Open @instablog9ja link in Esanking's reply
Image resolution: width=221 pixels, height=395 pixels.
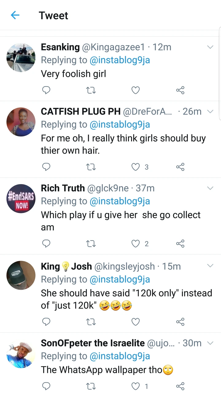pos(120,60)
